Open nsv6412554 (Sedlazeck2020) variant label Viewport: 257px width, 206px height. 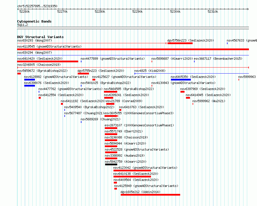pyautogui.click(x=61, y=95)
